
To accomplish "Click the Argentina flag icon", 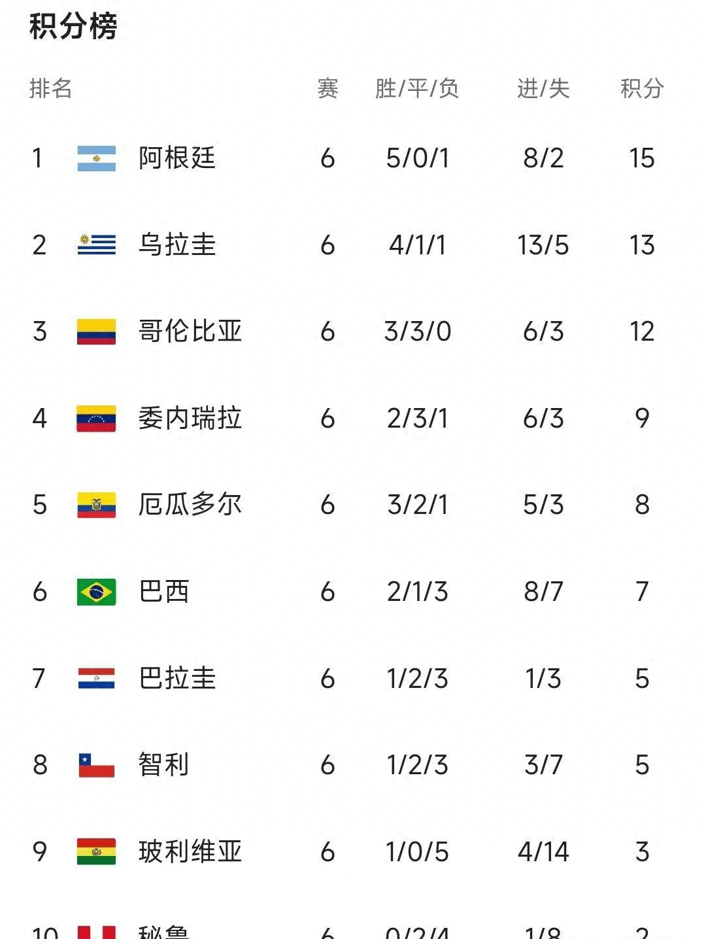I will tap(96, 158).
